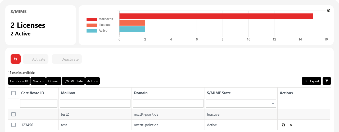Click the Active blue legend swatch
The image size is (339, 132).
[92, 31]
